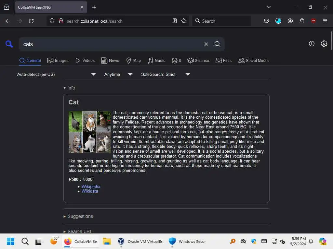Switch to the General category
Screen dimensions: 333x249
[30, 61]
